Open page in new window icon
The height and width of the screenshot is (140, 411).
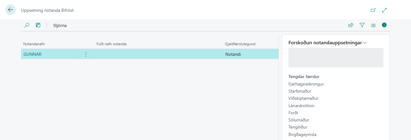pos(373,10)
